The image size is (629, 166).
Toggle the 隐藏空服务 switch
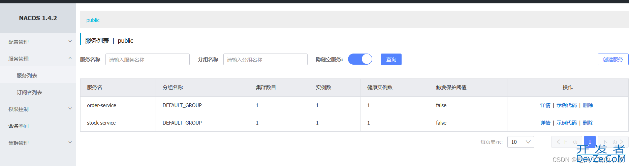pyautogui.click(x=360, y=59)
